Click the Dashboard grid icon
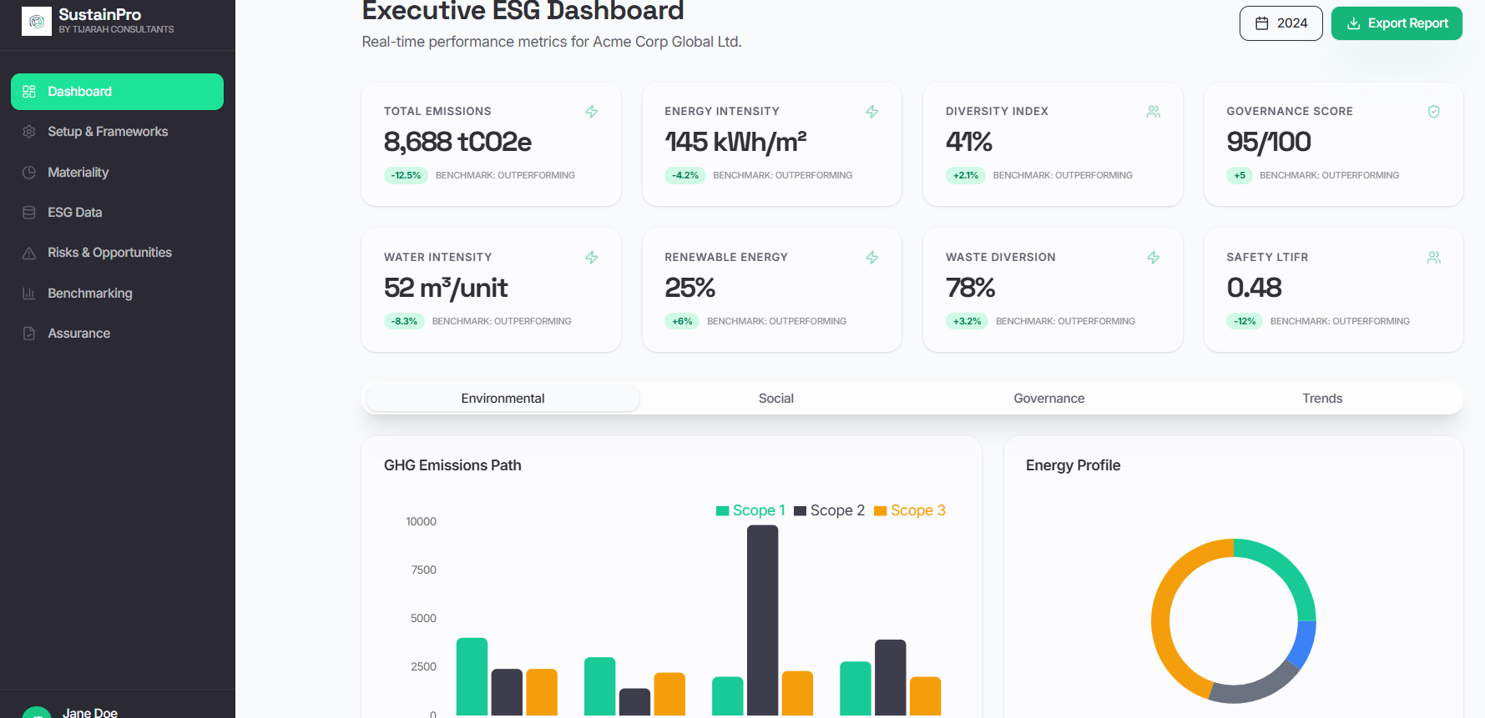The image size is (1485, 718). tap(29, 92)
